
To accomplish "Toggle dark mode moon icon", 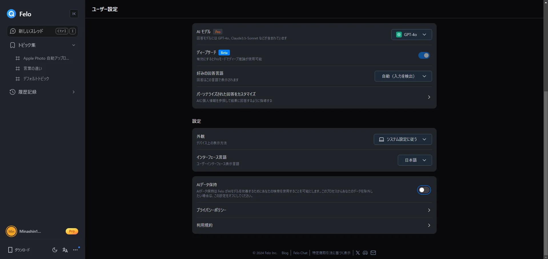I will [x=55, y=250].
